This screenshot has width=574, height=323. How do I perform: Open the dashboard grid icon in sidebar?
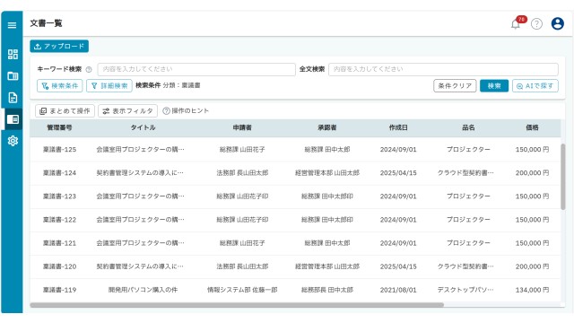[x=13, y=54]
